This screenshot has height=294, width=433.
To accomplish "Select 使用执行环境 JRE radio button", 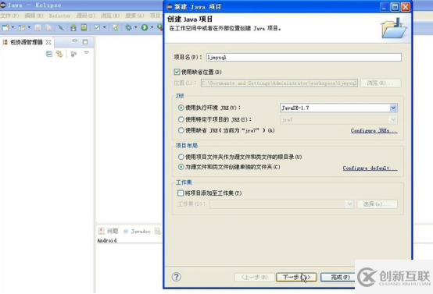I will [181, 108].
